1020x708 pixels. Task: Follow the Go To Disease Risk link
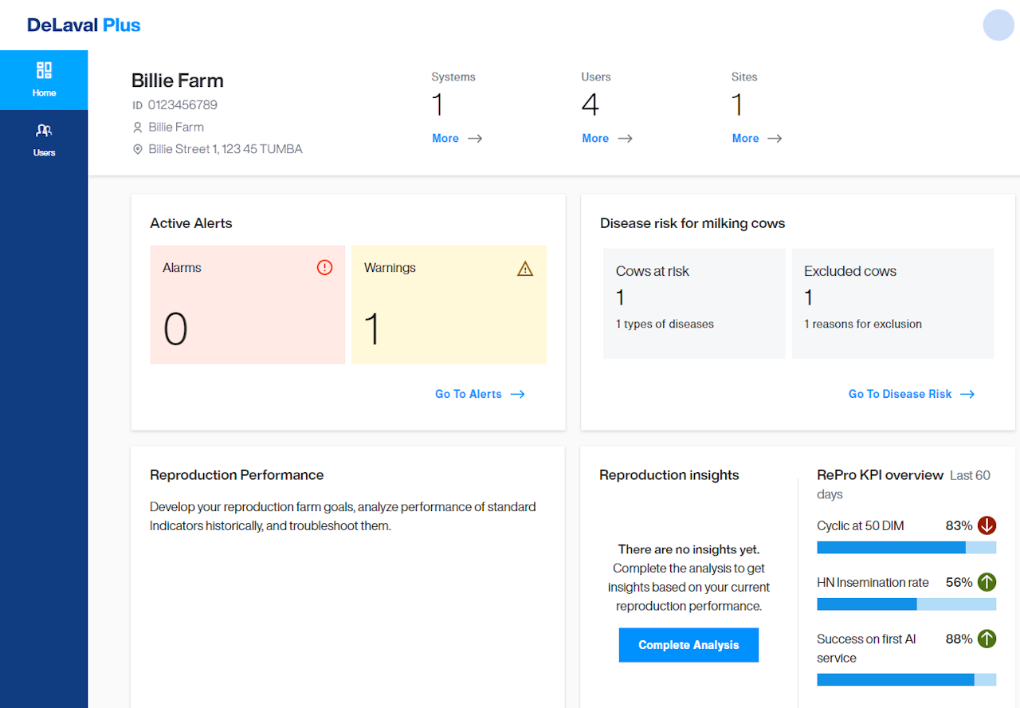911,394
